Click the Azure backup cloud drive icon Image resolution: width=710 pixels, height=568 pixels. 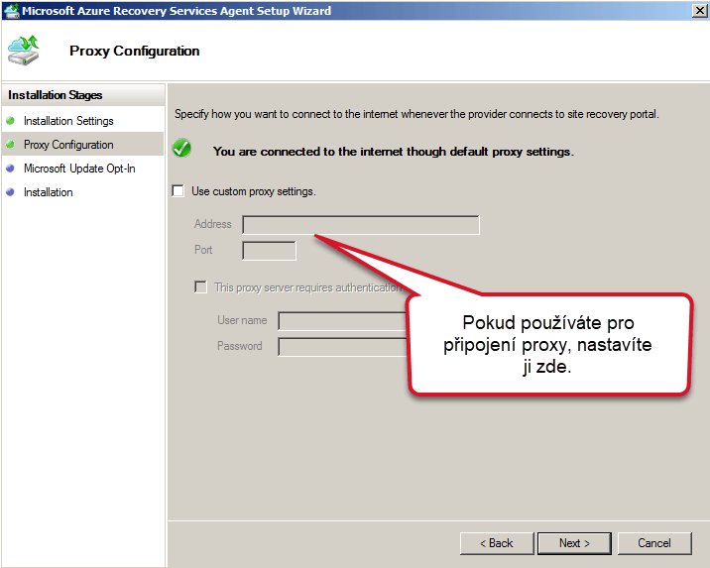tap(24, 51)
